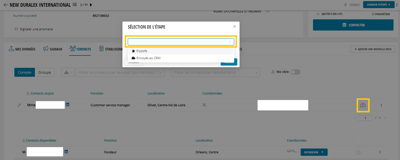
Task: Click Signaler une anomalie
Action: tap(33, 29)
